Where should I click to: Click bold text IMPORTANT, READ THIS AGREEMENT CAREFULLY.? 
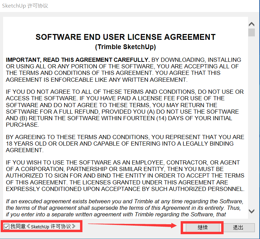pyautogui.click(x=78, y=60)
